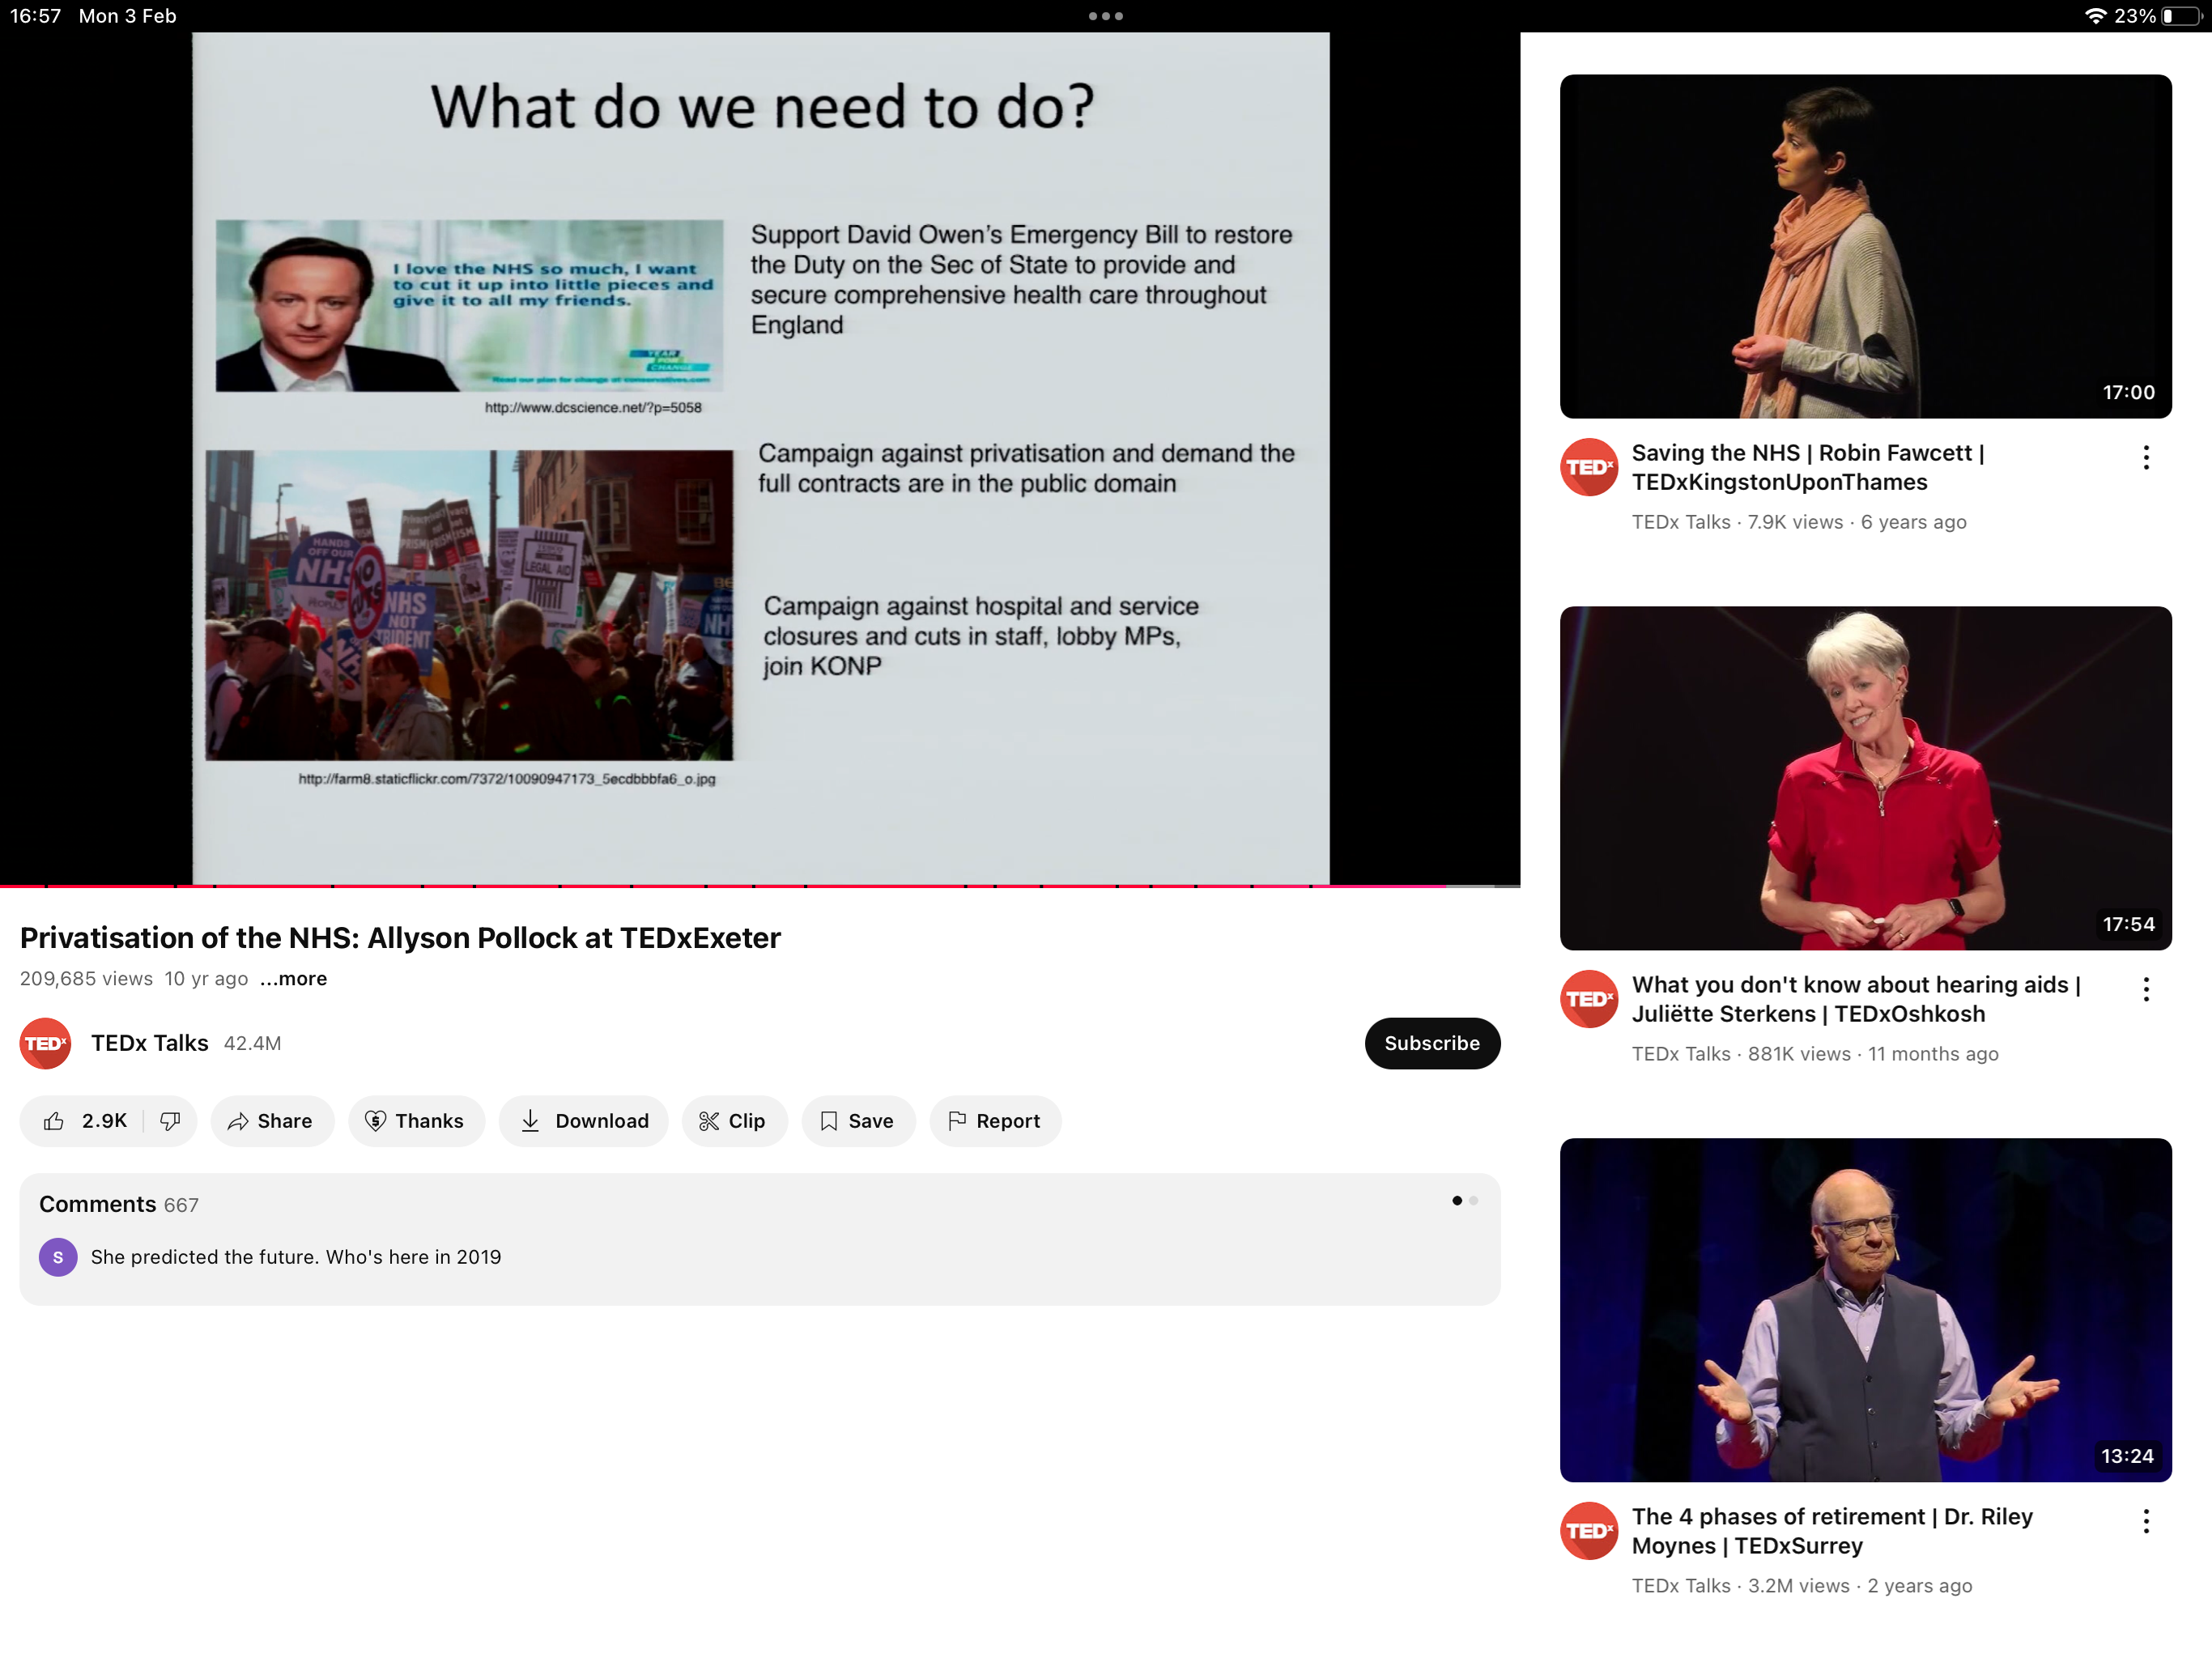Download the video
The height and width of the screenshot is (1658, 2212).
[584, 1121]
